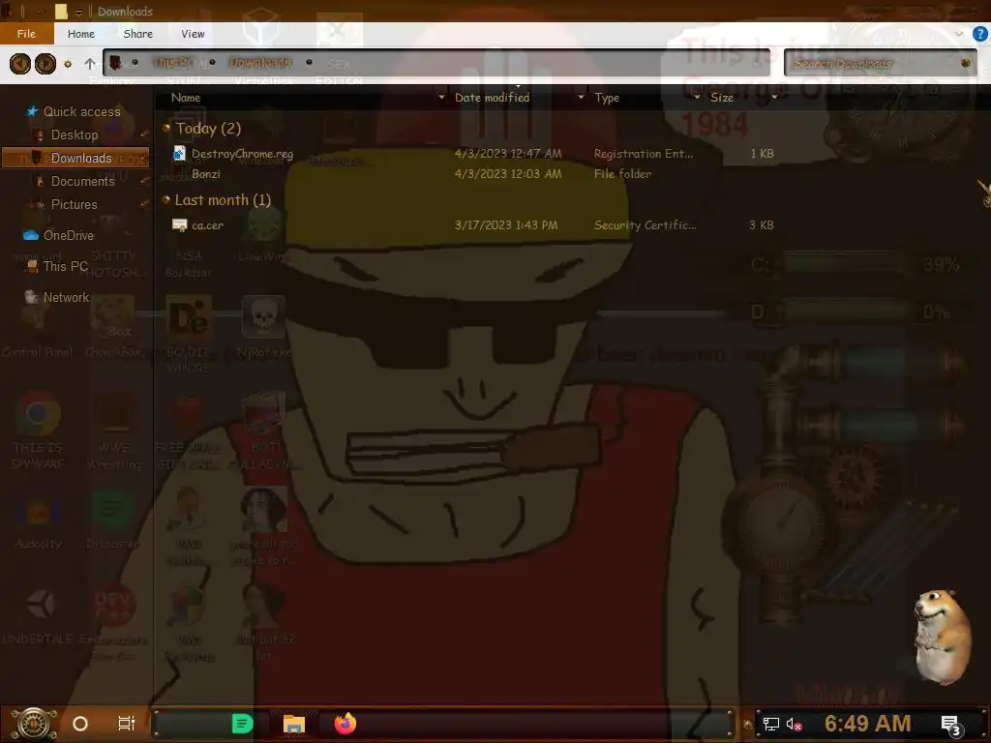Switch to the Home ribbon tab
This screenshot has width=991, height=743.
pyautogui.click(x=81, y=34)
